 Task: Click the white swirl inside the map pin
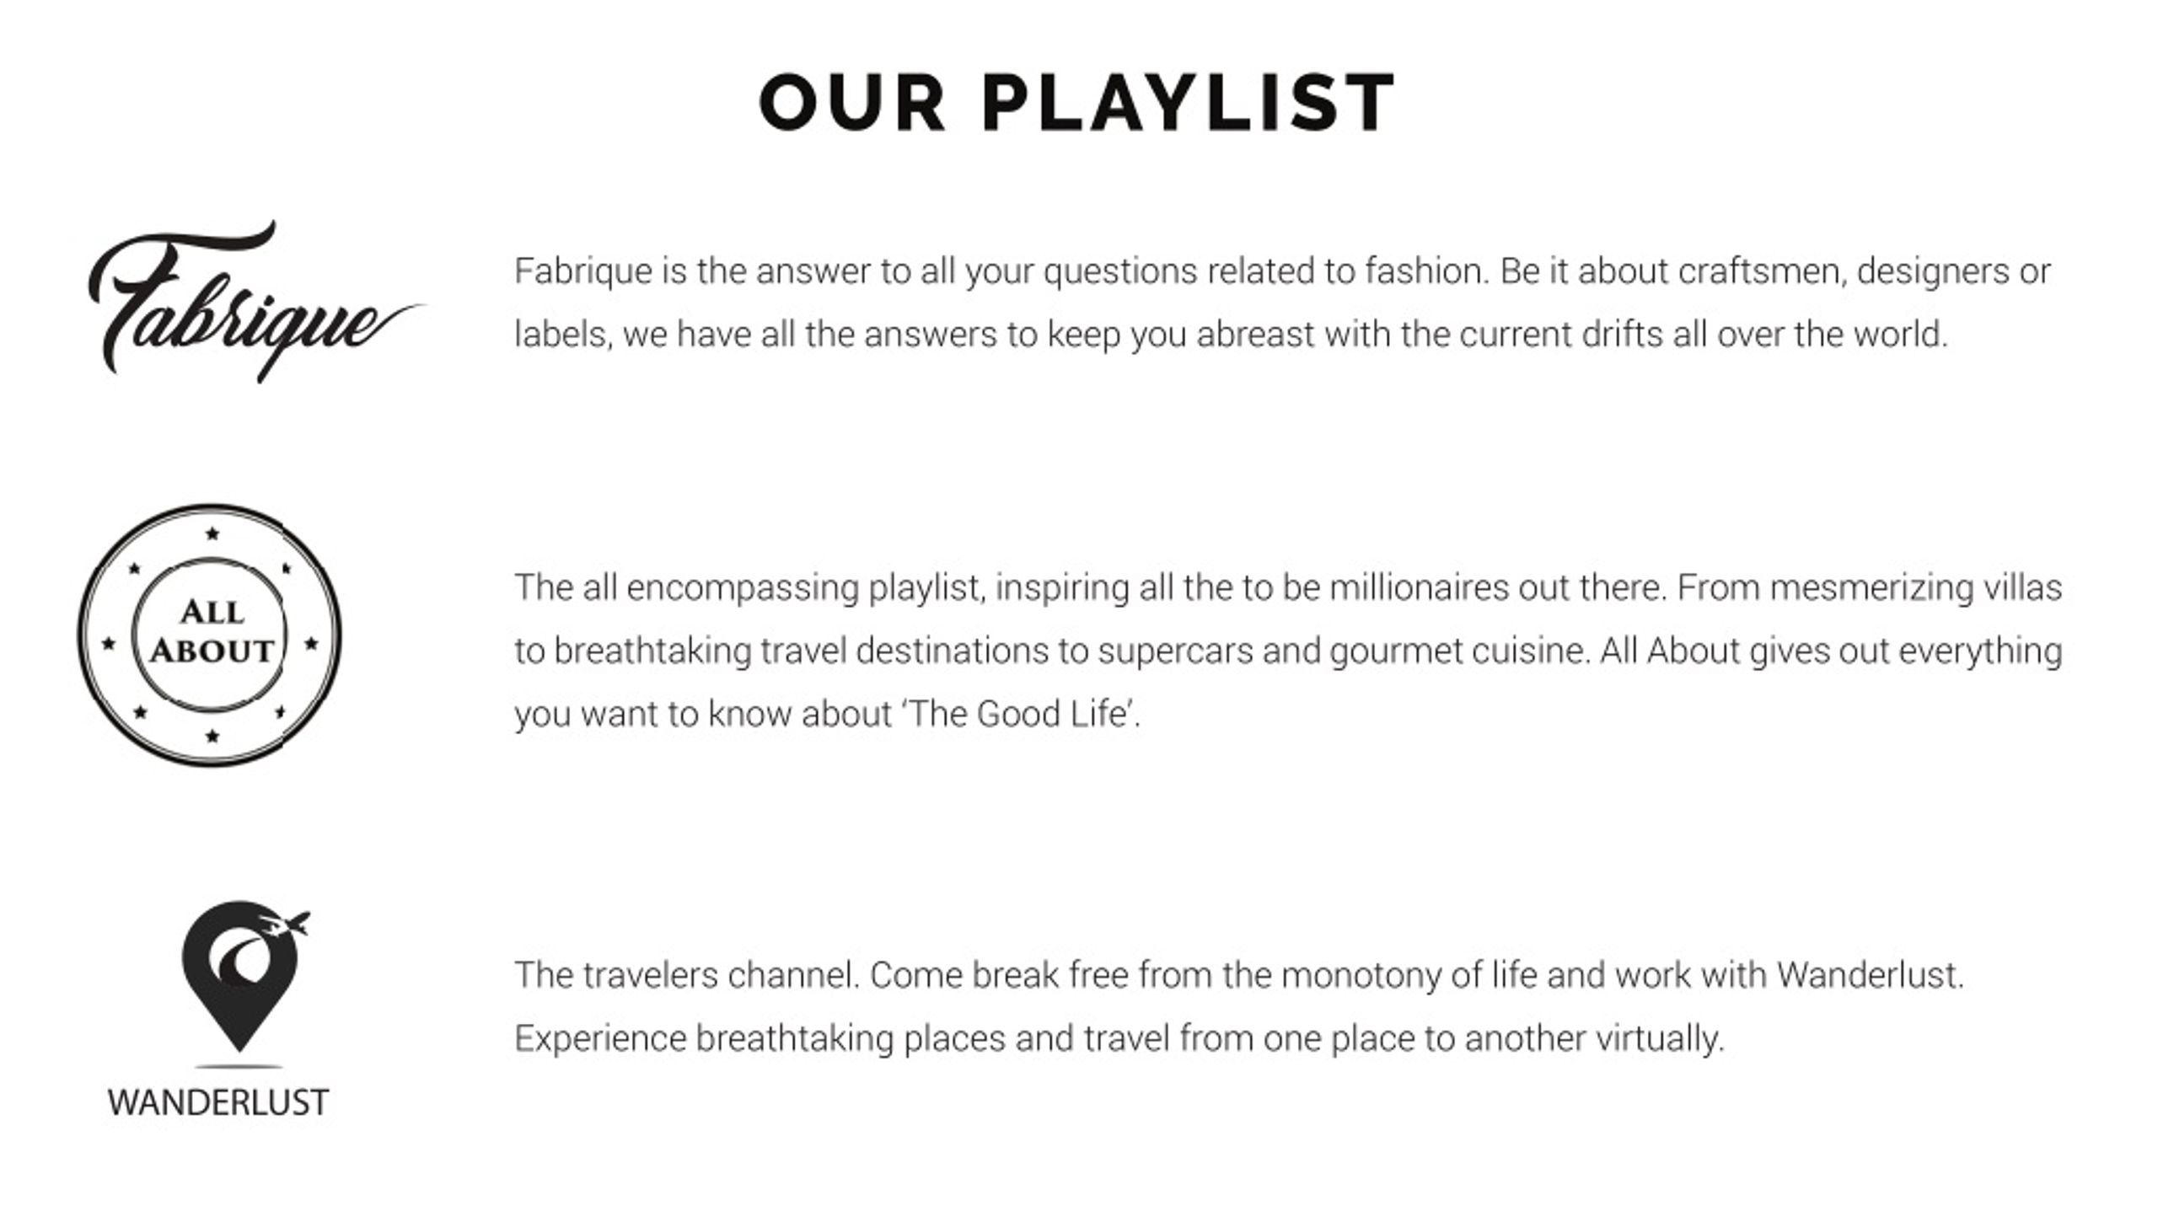(241, 960)
